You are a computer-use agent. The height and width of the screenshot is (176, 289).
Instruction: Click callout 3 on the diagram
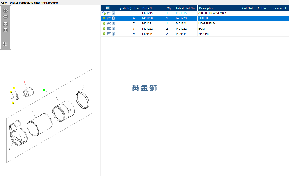pos(33,111)
